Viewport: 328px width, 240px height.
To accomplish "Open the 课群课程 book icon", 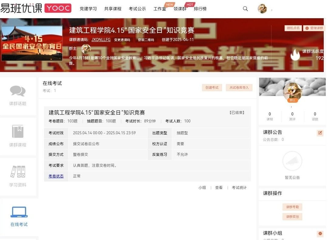I will coord(18,132).
